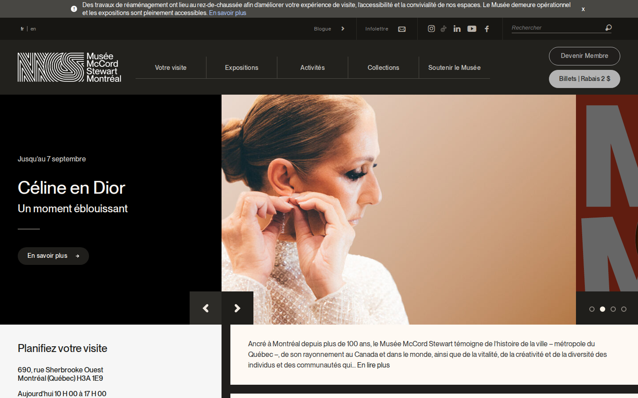Viewport: 638px width, 398px height.
Task: Open the museum's TikTok page
Action: point(443,29)
